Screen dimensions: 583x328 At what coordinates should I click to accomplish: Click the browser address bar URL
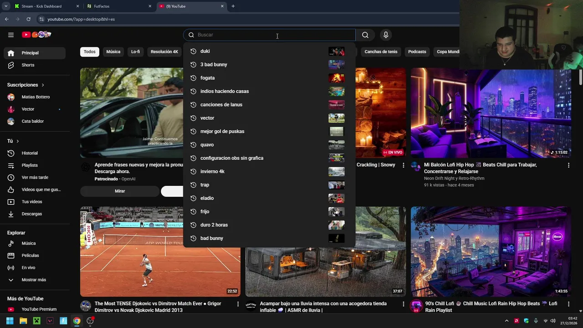click(x=81, y=19)
